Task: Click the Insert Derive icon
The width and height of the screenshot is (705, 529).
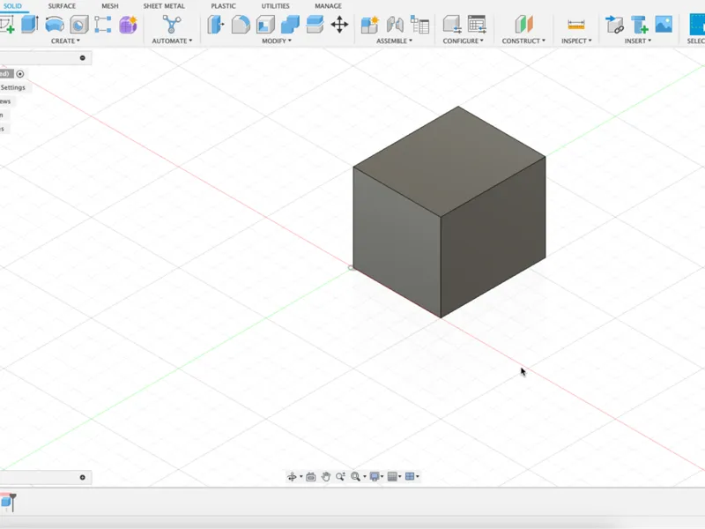Action: pos(614,25)
